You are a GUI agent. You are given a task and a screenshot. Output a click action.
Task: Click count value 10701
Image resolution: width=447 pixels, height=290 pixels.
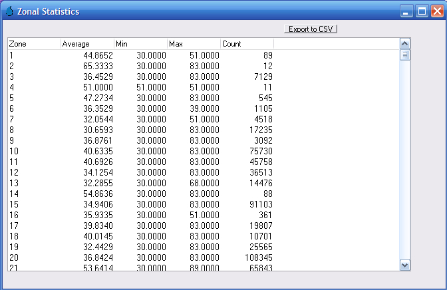tap(261, 236)
